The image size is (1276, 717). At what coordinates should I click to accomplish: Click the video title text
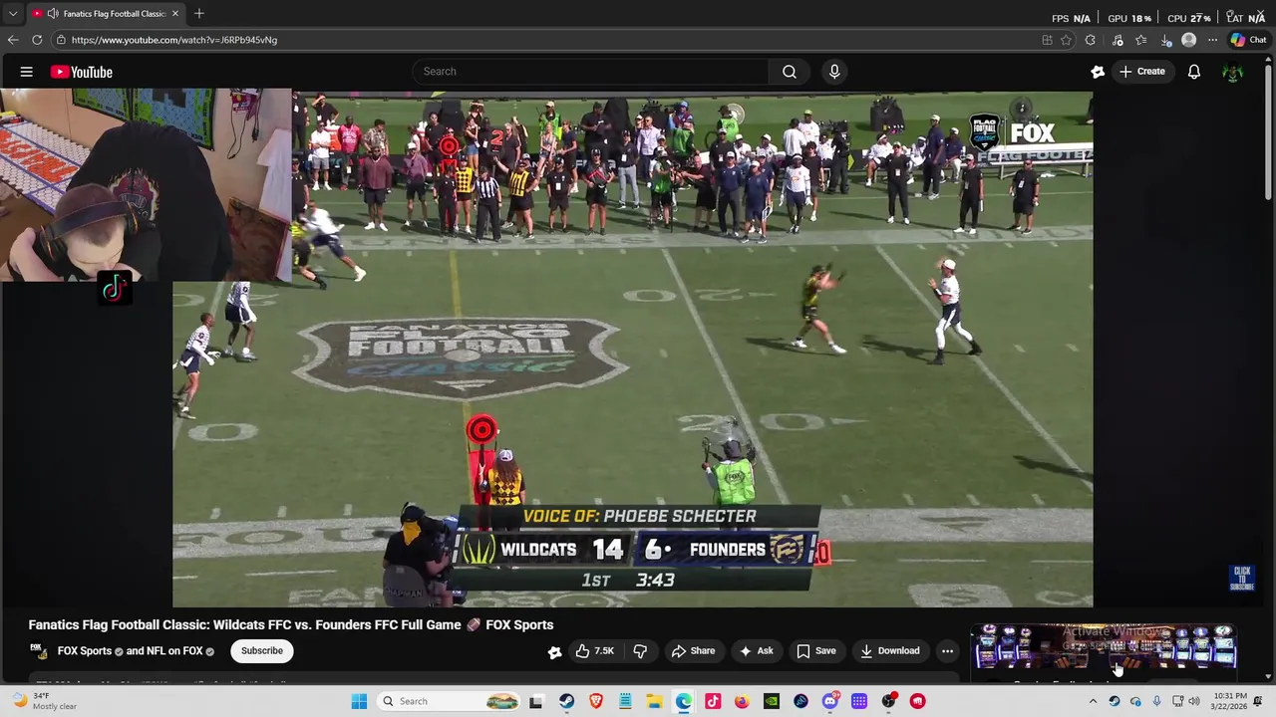(x=291, y=625)
